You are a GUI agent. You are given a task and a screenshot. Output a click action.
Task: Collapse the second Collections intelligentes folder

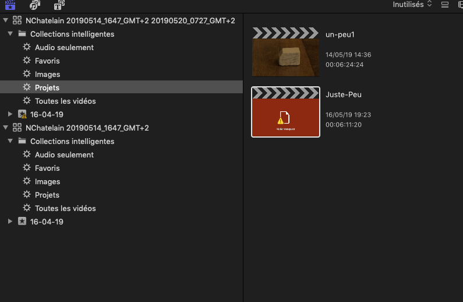click(10, 141)
